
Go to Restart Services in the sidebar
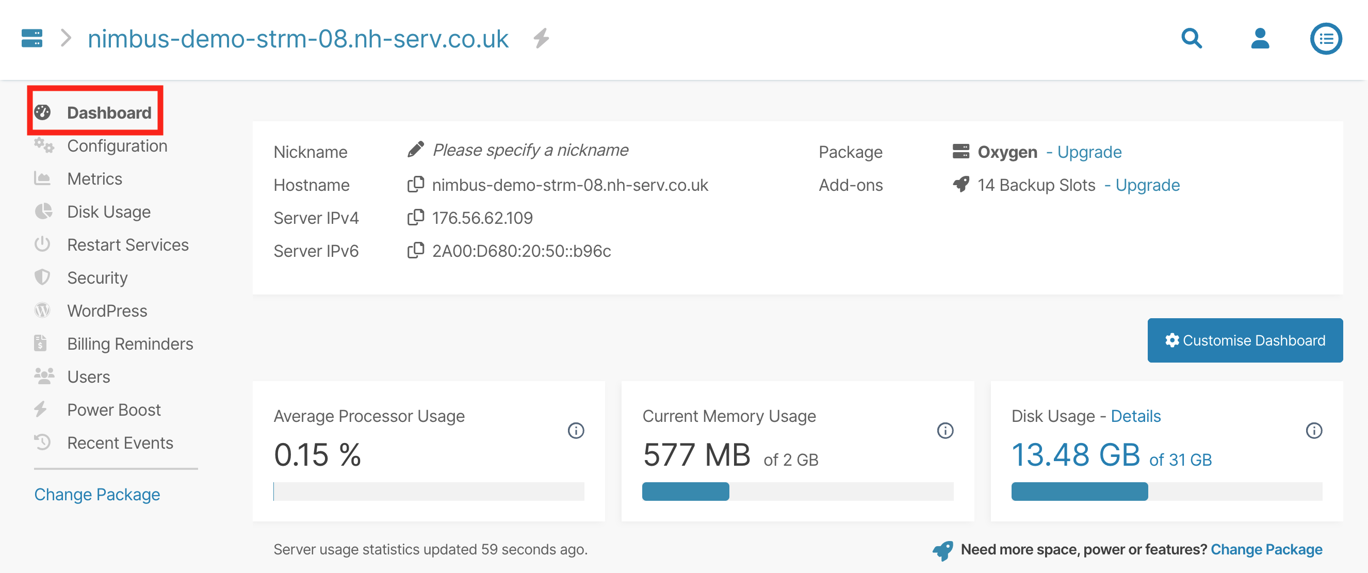pyautogui.click(x=127, y=245)
